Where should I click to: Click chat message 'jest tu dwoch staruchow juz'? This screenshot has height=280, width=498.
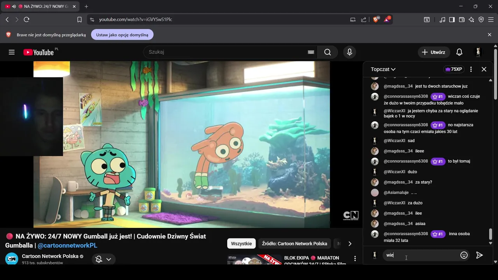tap(441, 86)
